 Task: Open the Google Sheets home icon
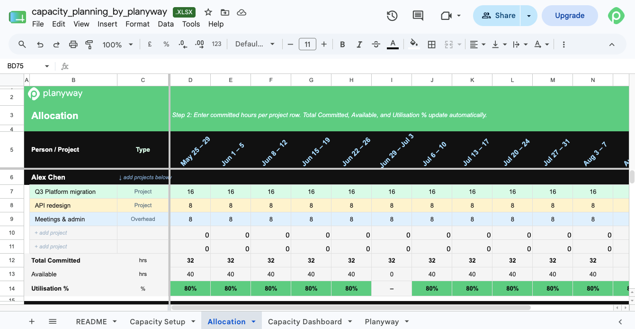click(18, 18)
